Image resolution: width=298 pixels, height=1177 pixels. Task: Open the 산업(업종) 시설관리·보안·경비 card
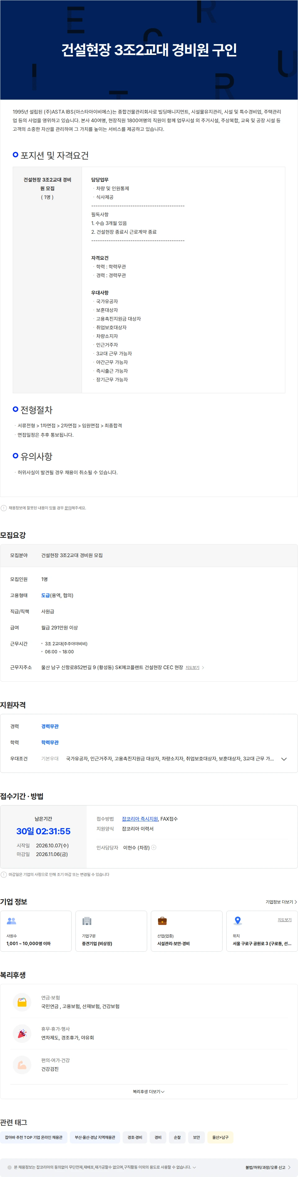pos(187,931)
